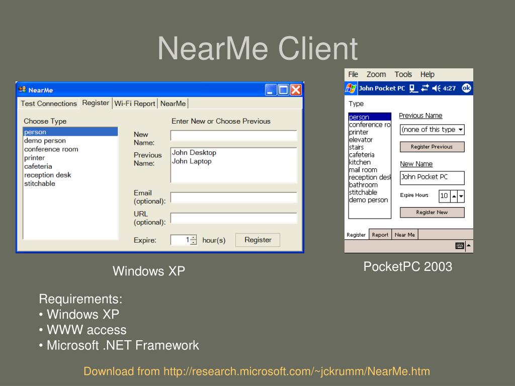Maximize the NearMe Windows XP window

point(283,89)
